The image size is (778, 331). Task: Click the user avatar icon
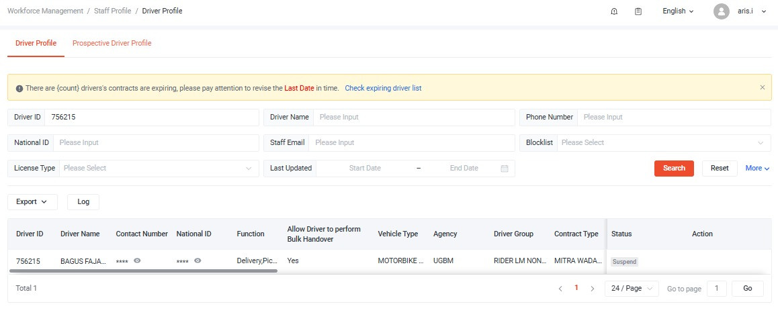pyautogui.click(x=722, y=11)
